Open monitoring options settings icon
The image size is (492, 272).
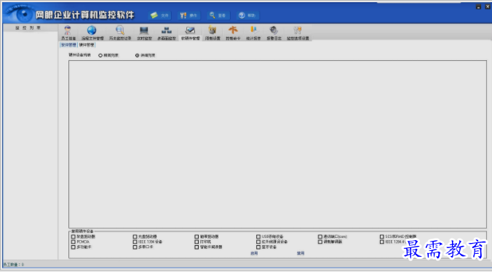pos(298,33)
